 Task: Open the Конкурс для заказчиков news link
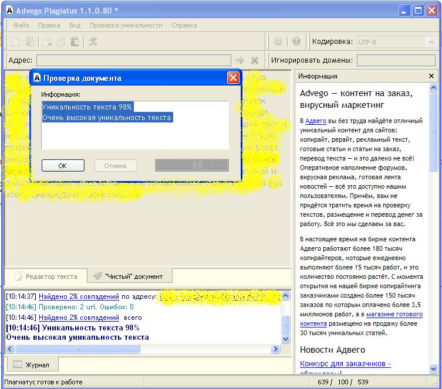point(345,363)
